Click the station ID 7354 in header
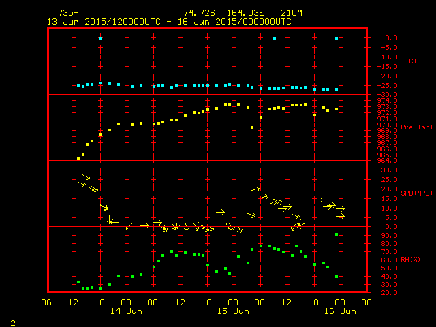 [69, 13]
